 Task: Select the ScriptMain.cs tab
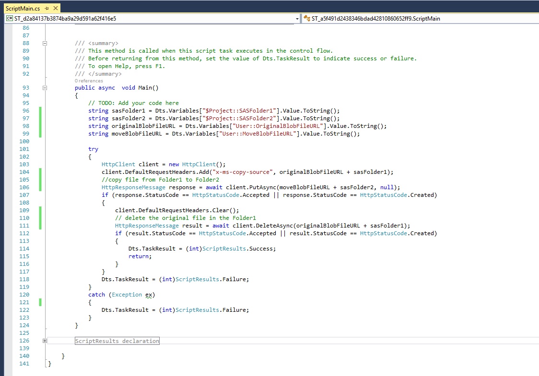(22, 8)
